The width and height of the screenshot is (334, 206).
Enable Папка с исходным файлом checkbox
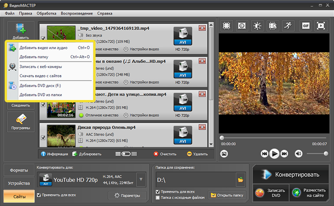pos(158,198)
